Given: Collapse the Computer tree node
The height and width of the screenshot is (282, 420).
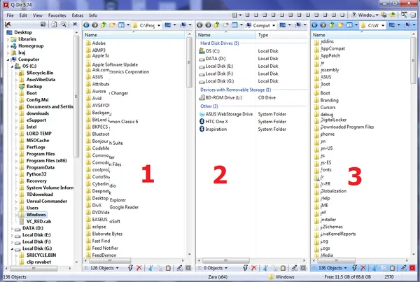Looking at the screenshot, I should 8,59.
